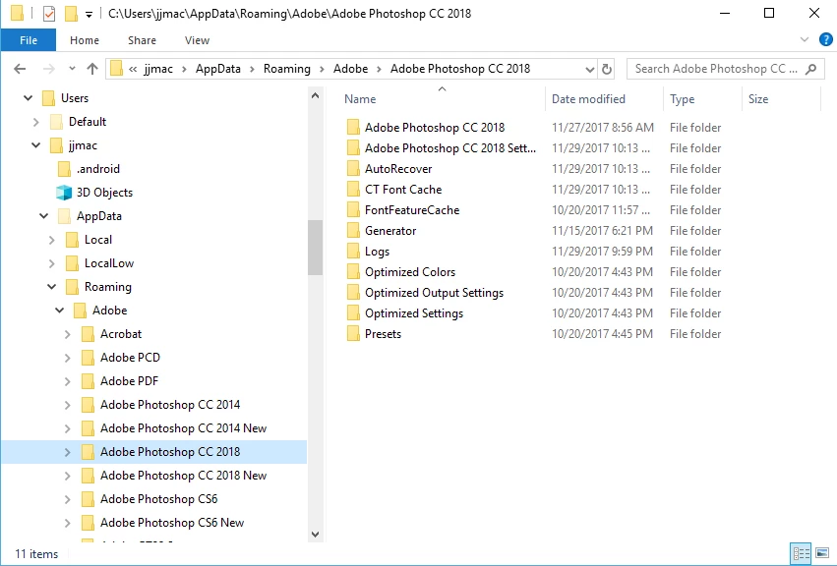Select Adobe PDF in the navigation tree
Screen dimensions: 837x566
[x=129, y=381]
